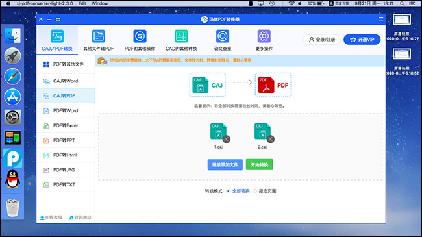422x237 pixels.
Task: Select CAJ转Word in sidebar
Action: pos(66,81)
